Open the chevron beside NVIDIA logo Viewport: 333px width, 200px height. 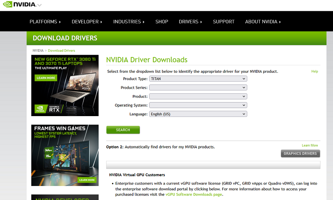pos(40,5)
